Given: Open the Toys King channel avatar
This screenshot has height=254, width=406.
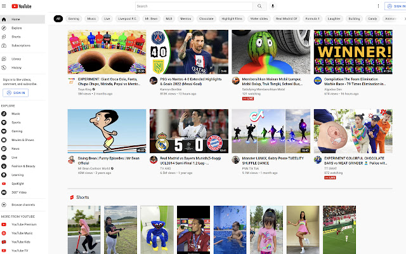Looking at the screenshot, I should 72,81.
